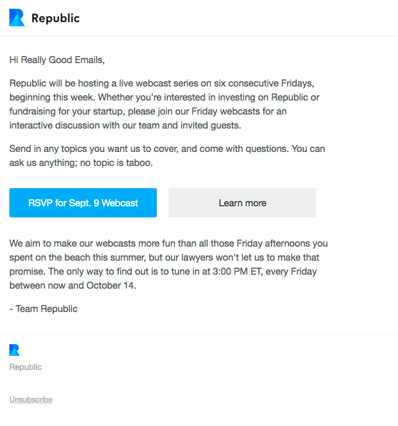Click the 'interactive discussion with our team' line

click(x=82, y=125)
